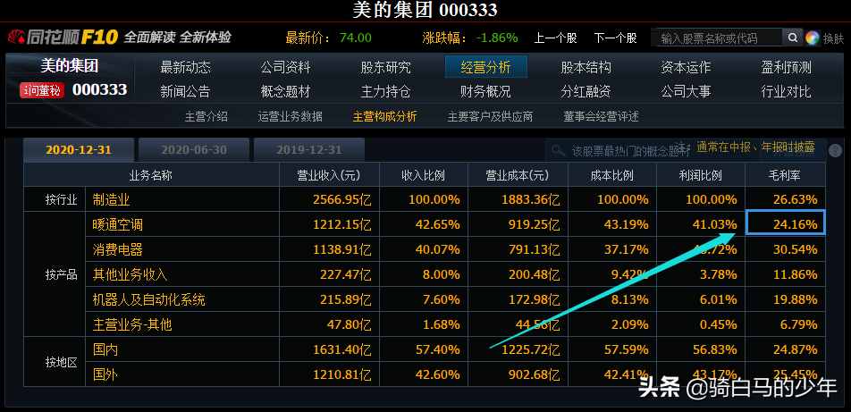Click the 毛利率 column header
The image size is (851, 412).
pyautogui.click(x=784, y=175)
